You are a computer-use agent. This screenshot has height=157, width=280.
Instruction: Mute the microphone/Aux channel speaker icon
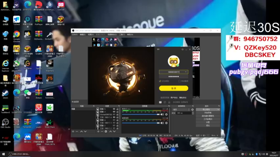[162, 114]
